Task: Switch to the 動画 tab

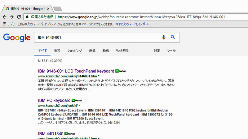Action: pyautogui.click(x=105, y=50)
